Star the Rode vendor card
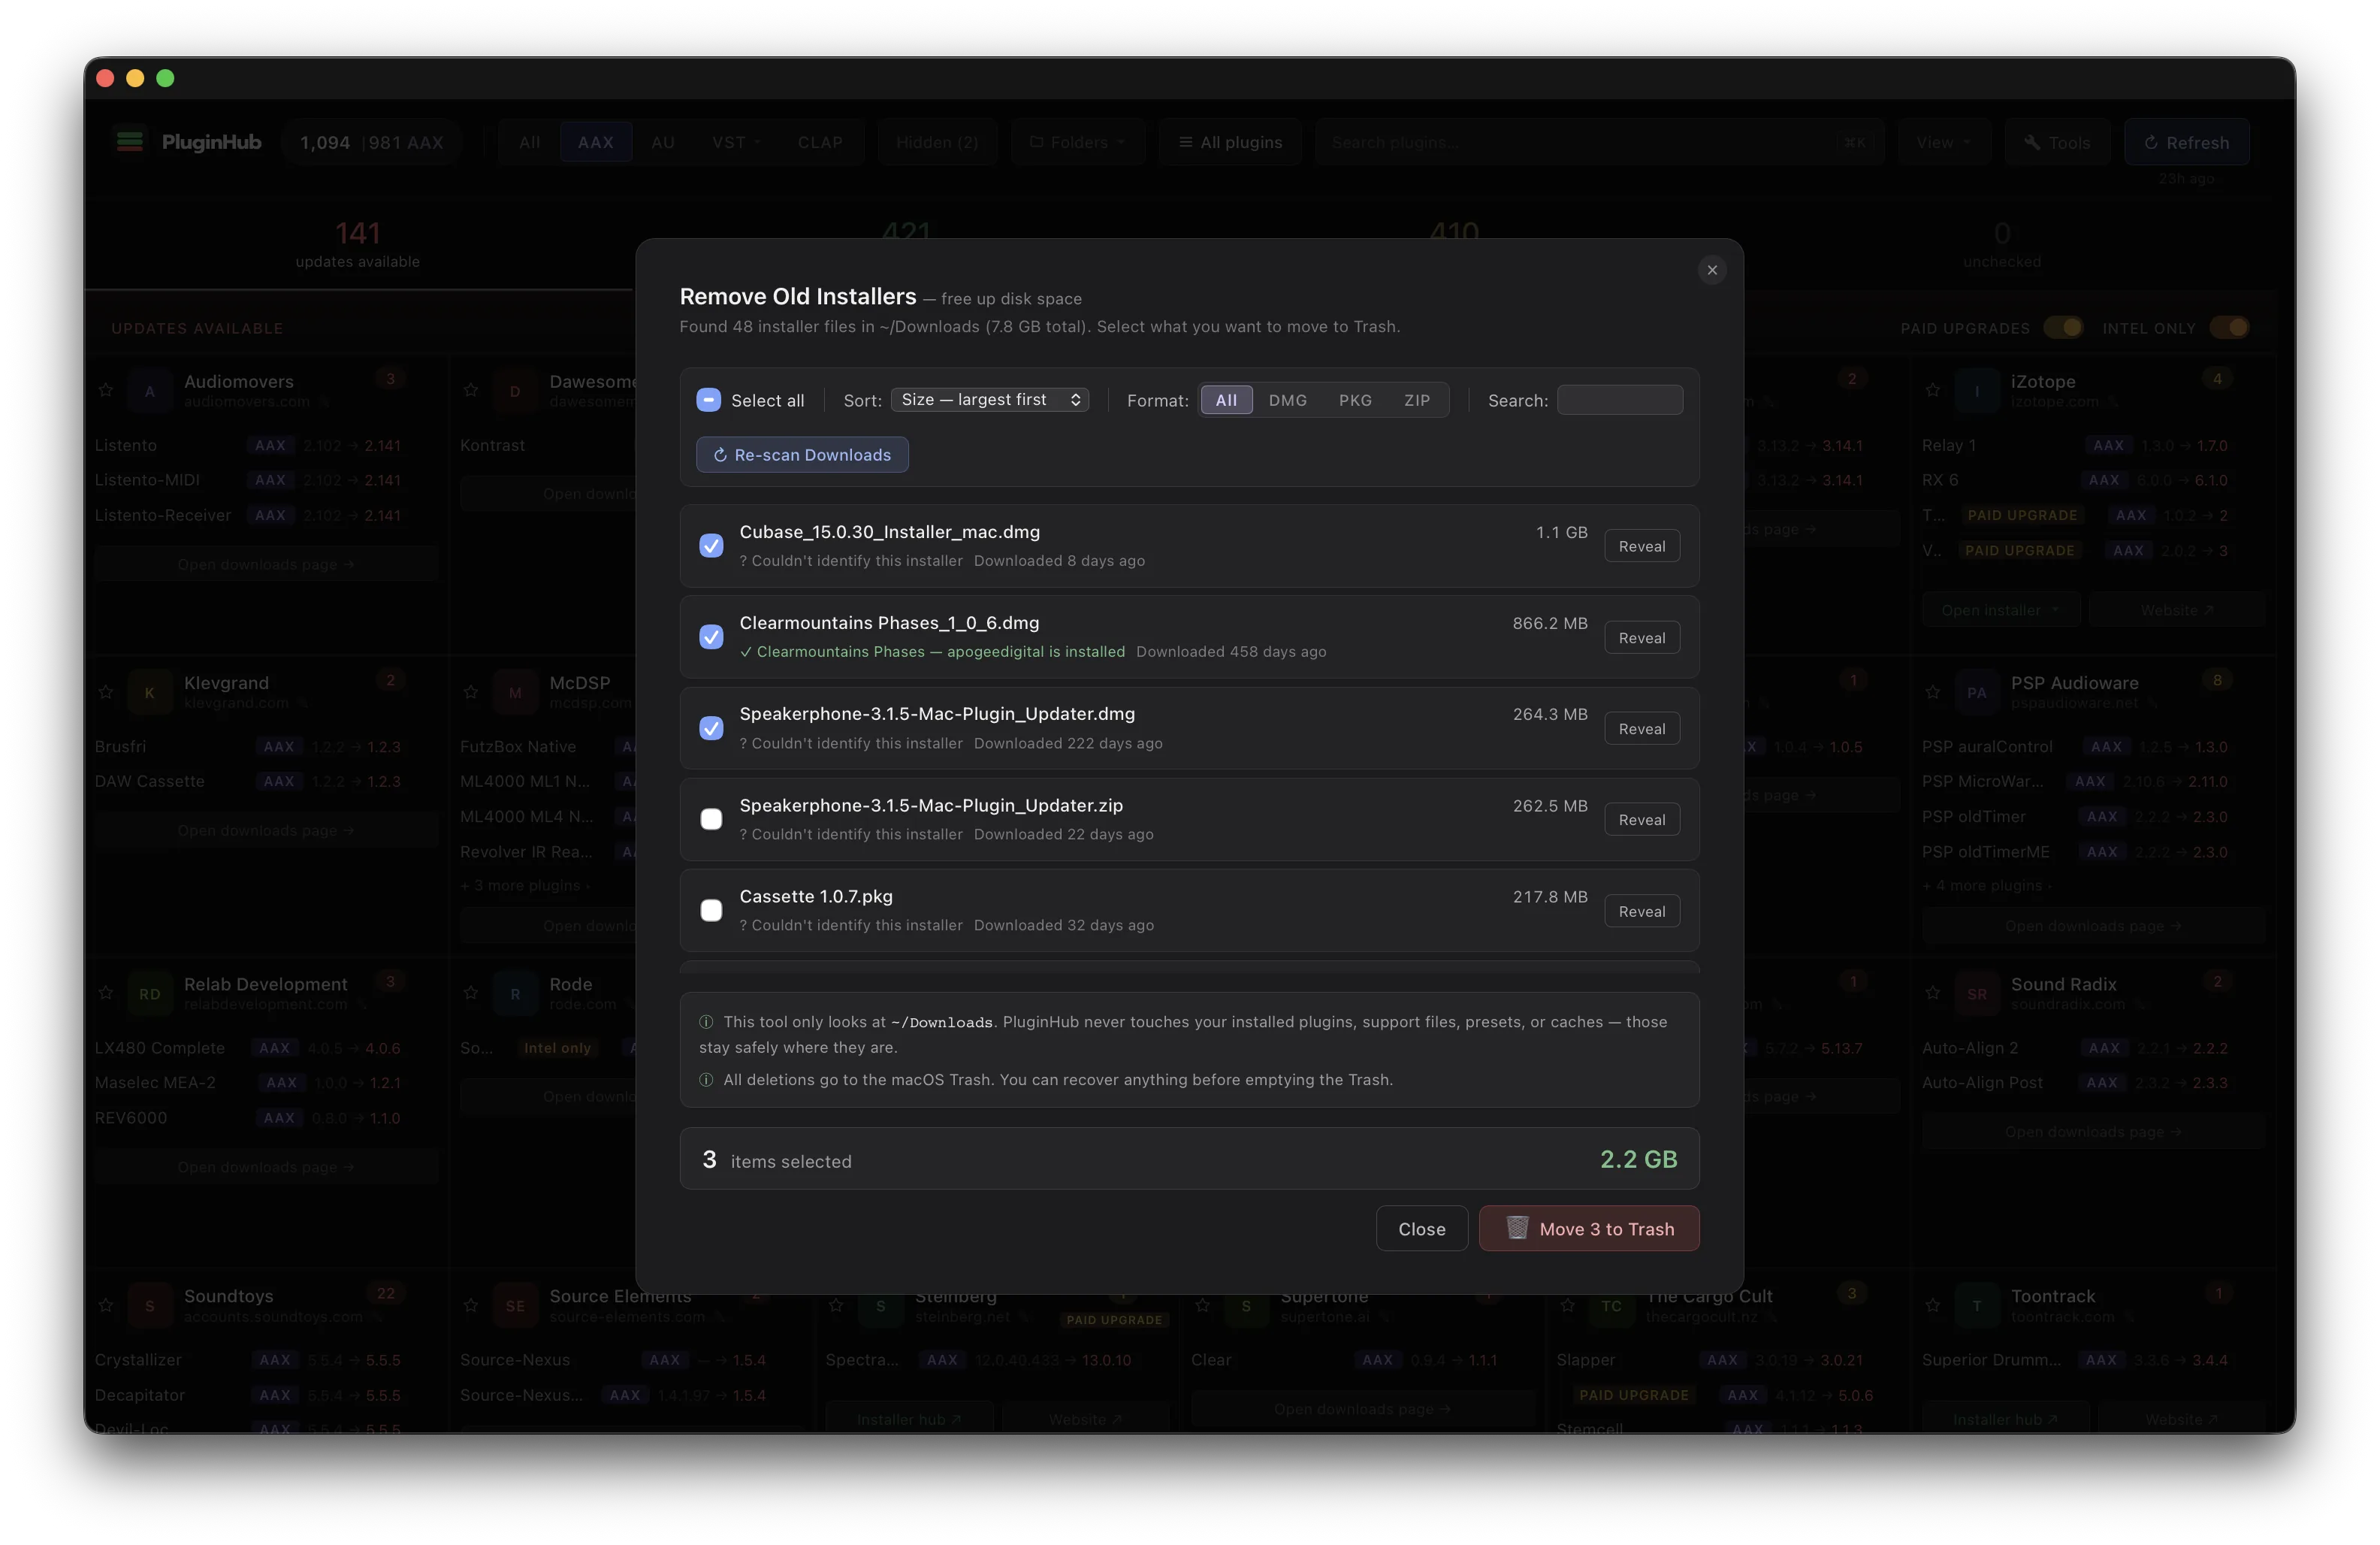This screenshot has width=2380, height=1545. tap(471, 993)
